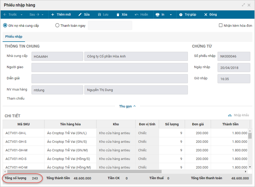Collapse the section with Thu gọn
This screenshot has height=187, width=255.
click(x=127, y=106)
